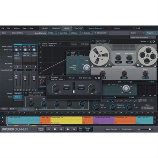158x158 pixels.
Task: Toggle the 22 Mics channel filter
Action: 51,33
